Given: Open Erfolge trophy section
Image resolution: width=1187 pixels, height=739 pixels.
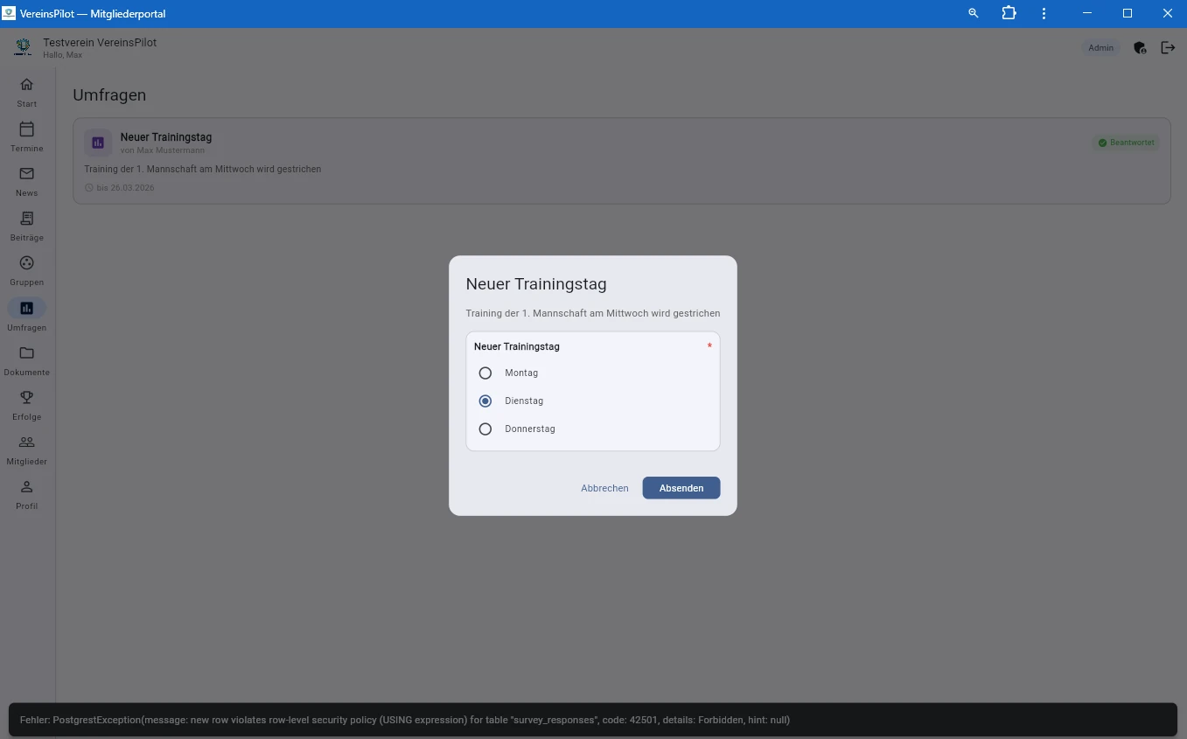Looking at the screenshot, I should pyautogui.click(x=26, y=404).
